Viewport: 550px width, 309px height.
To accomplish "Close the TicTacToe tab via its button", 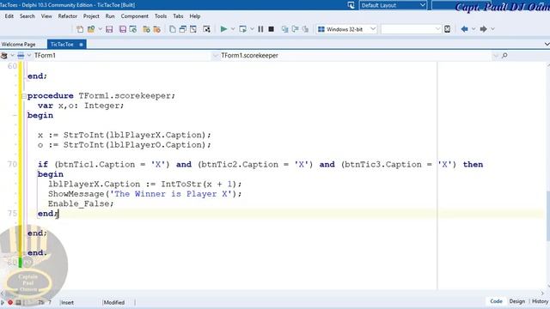I will point(81,45).
